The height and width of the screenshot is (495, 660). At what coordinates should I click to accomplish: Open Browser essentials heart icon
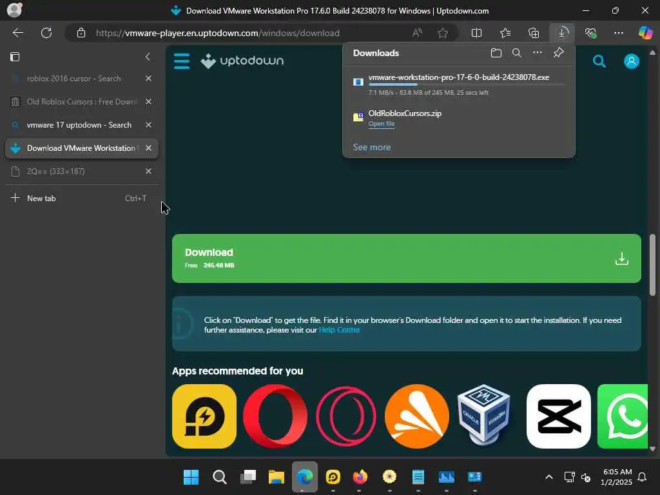(590, 33)
